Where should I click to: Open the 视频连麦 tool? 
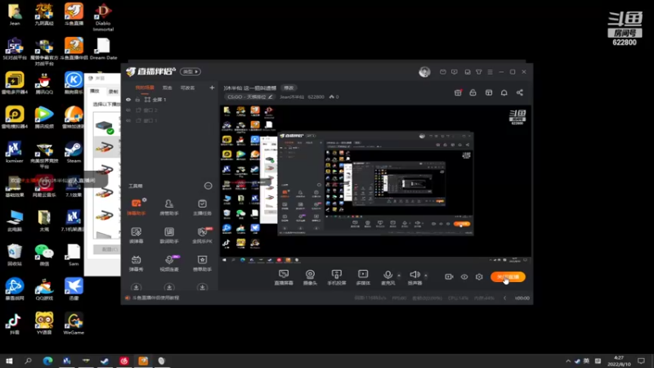[x=169, y=263]
